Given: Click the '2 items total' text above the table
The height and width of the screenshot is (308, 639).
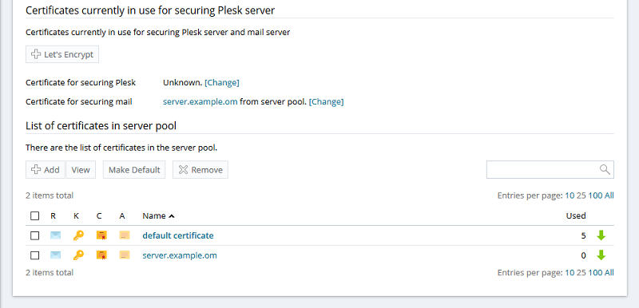Looking at the screenshot, I should (x=50, y=195).
